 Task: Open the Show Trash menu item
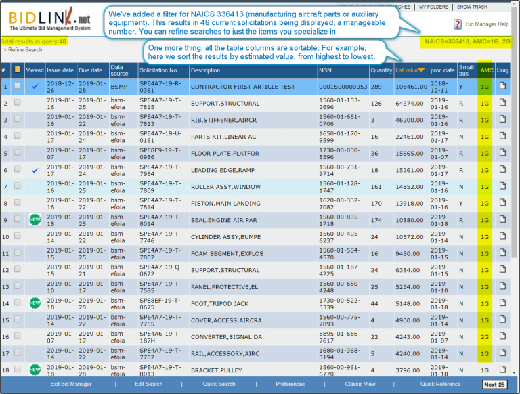pyautogui.click(x=473, y=7)
